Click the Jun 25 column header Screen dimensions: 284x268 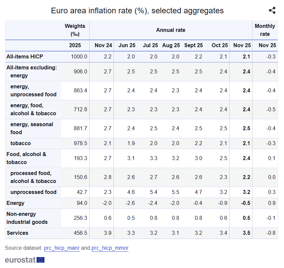click(x=127, y=45)
